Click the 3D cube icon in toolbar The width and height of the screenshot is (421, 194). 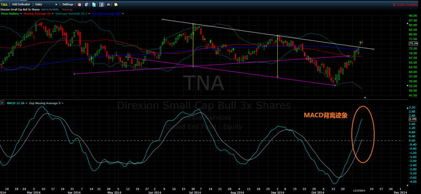87,5
